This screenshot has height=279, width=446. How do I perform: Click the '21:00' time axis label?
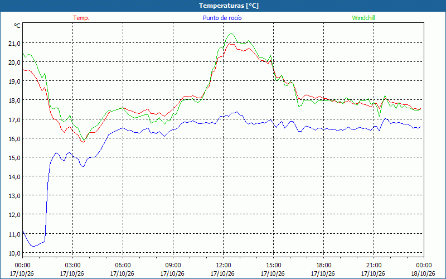[374, 266]
